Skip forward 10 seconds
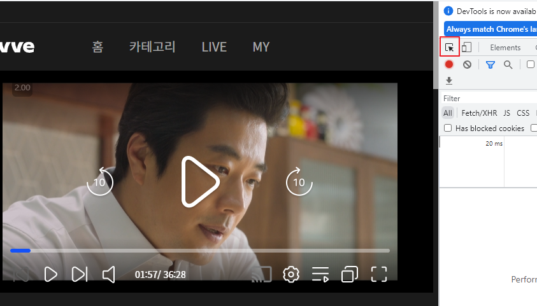 point(299,181)
